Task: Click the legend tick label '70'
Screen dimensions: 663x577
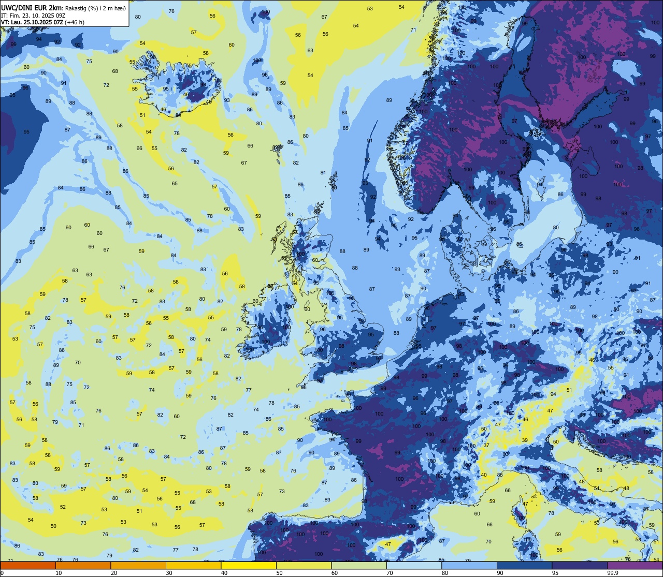Action: coord(390,573)
